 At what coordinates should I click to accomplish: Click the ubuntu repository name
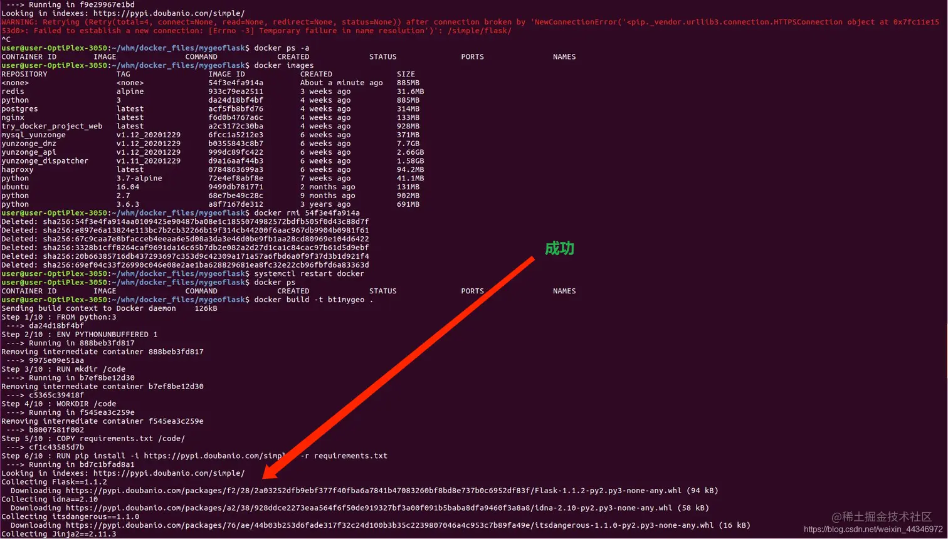tap(15, 187)
